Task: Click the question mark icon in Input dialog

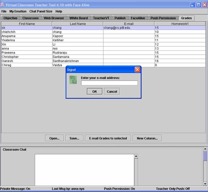Action: point(73,80)
